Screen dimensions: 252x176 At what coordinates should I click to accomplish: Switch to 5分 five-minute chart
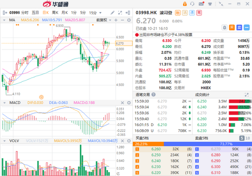[x=83, y=13]
